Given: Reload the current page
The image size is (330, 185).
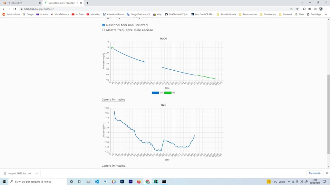Looking at the screenshot, I should (x=15, y=9).
